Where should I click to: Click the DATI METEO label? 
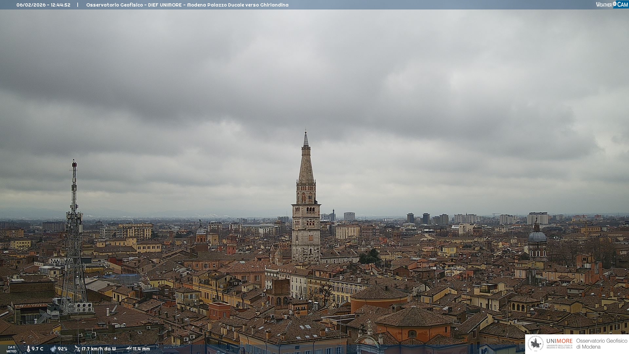[11, 349]
